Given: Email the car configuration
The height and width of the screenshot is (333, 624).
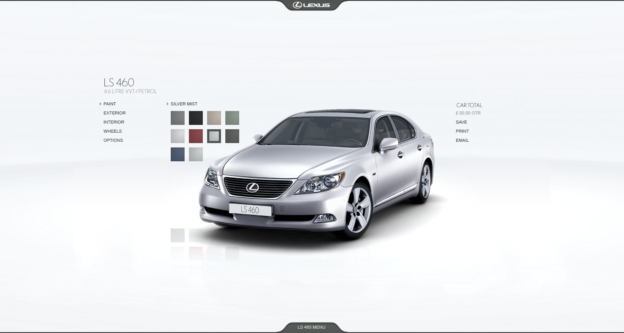Looking at the screenshot, I should 462,140.
